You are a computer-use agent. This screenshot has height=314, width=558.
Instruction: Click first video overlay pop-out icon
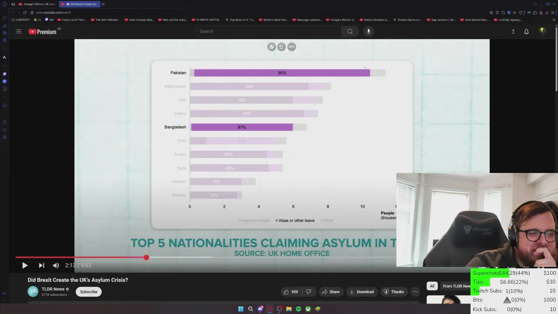tap(272, 47)
